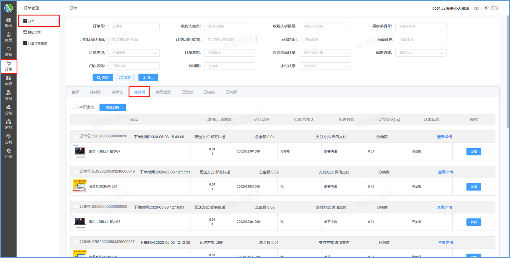The height and width of the screenshot is (258, 510).
Task: Click the 商品 products sidebar icon
Action: 8,37
